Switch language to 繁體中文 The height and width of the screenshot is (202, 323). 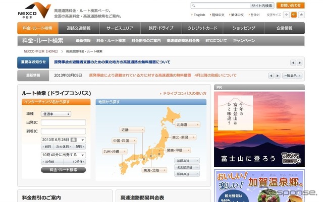pyautogui.click(x=237, y=15)
